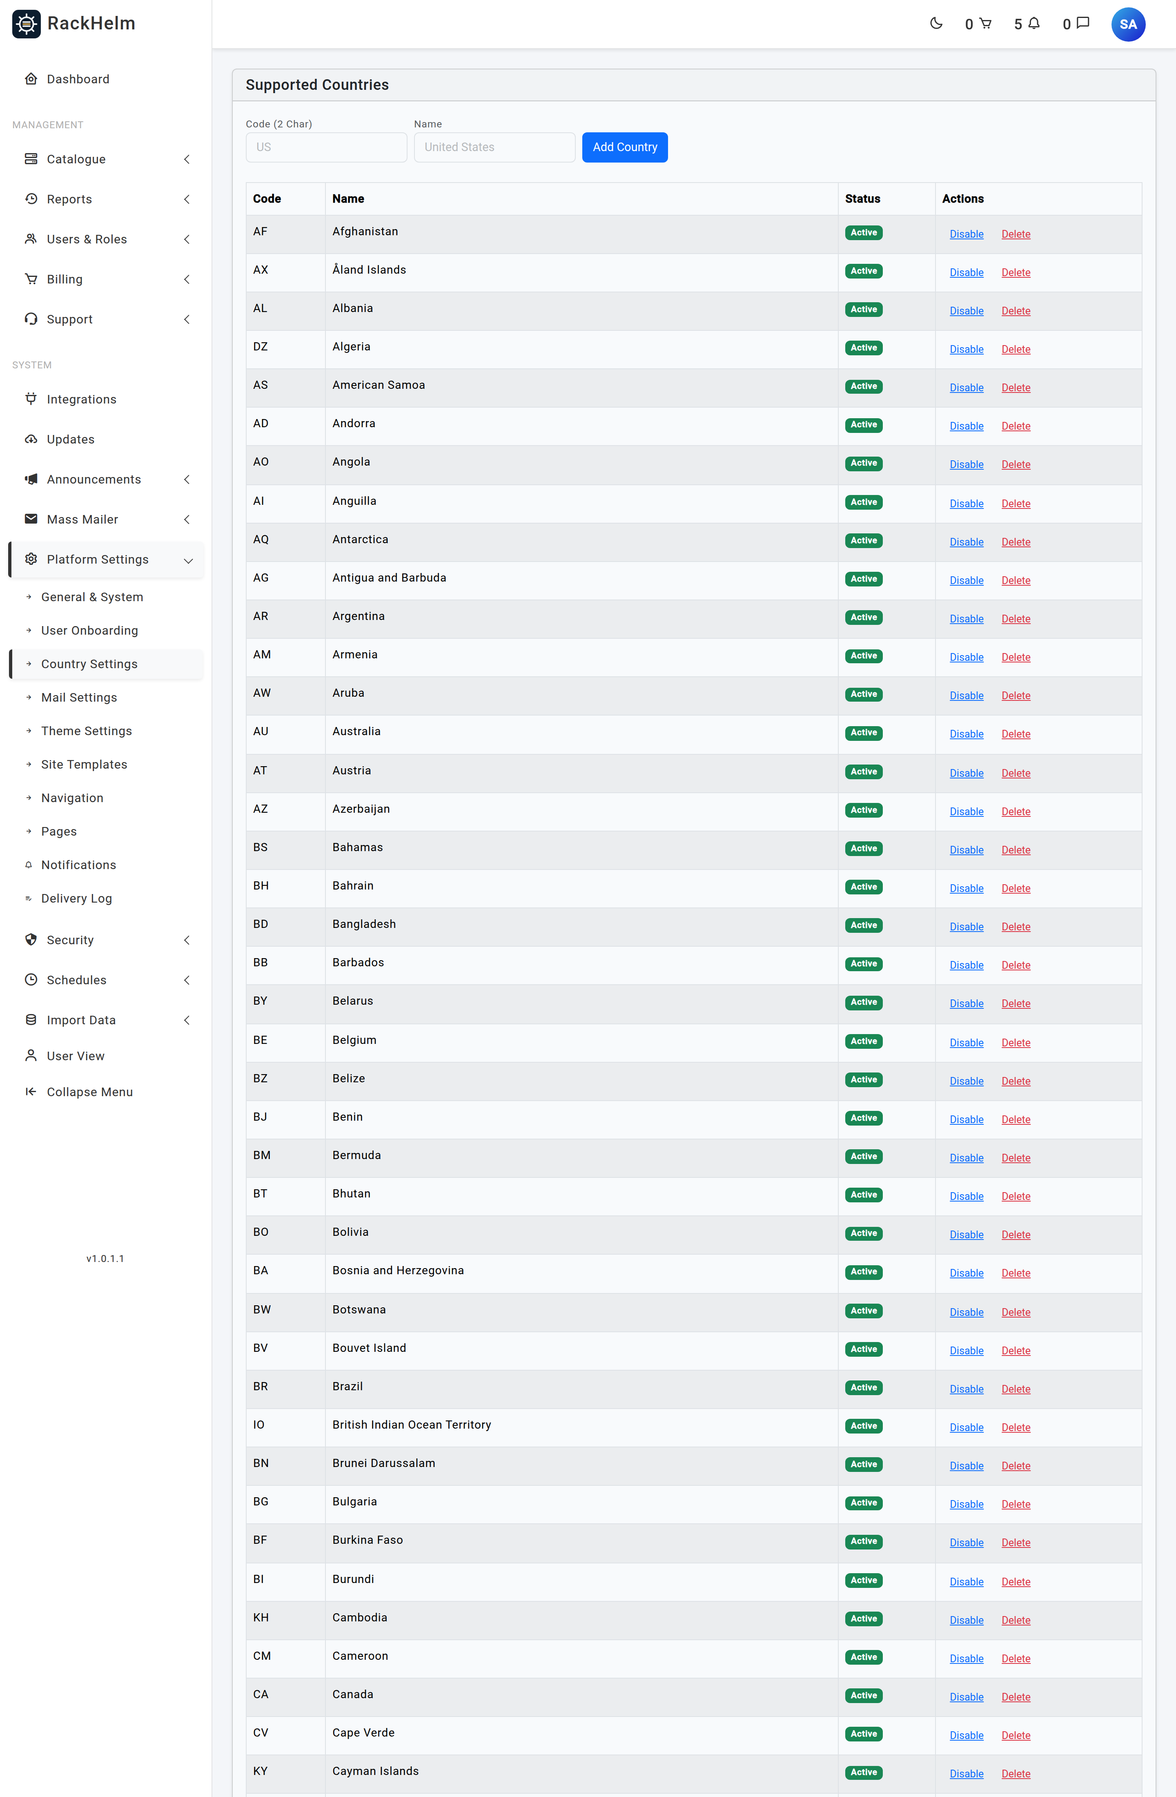Click the Code (2 Char) input field

326,147
